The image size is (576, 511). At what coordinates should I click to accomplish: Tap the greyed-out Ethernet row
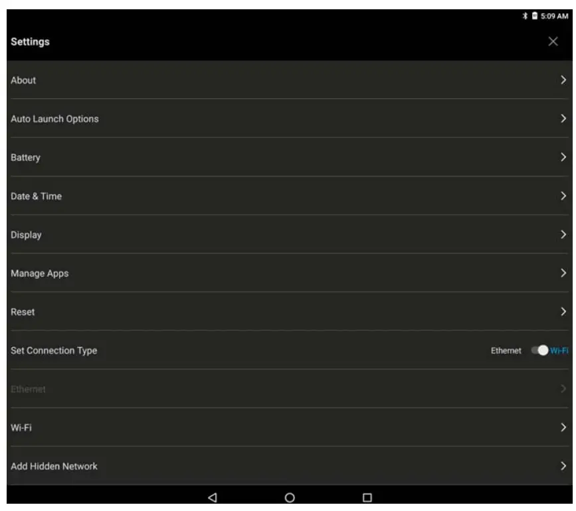point(290,389)
